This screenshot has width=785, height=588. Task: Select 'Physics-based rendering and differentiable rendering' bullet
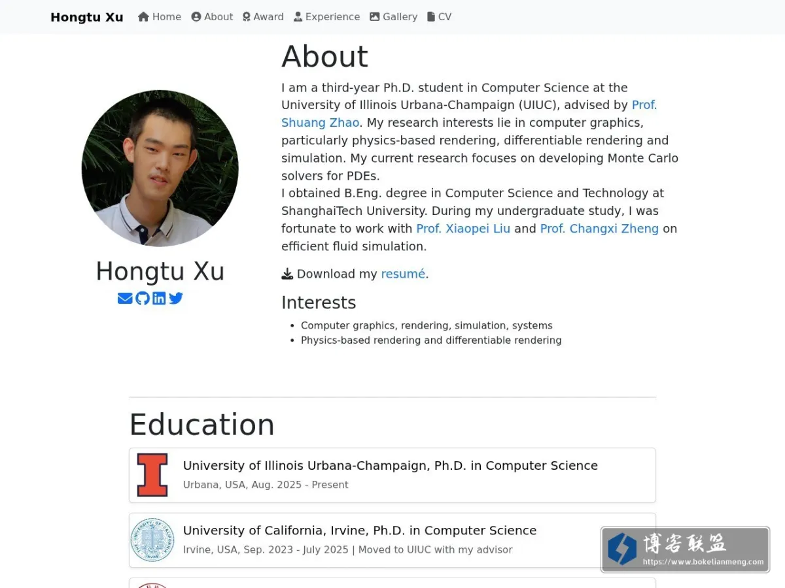pyautogui.click(x=431, y=340)
